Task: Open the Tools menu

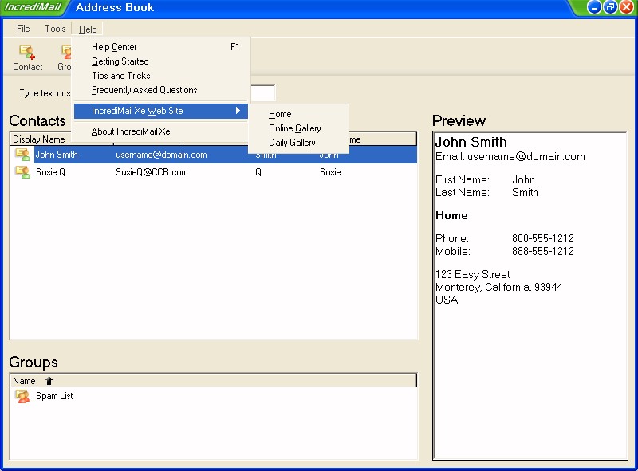Action: [55, 29]
